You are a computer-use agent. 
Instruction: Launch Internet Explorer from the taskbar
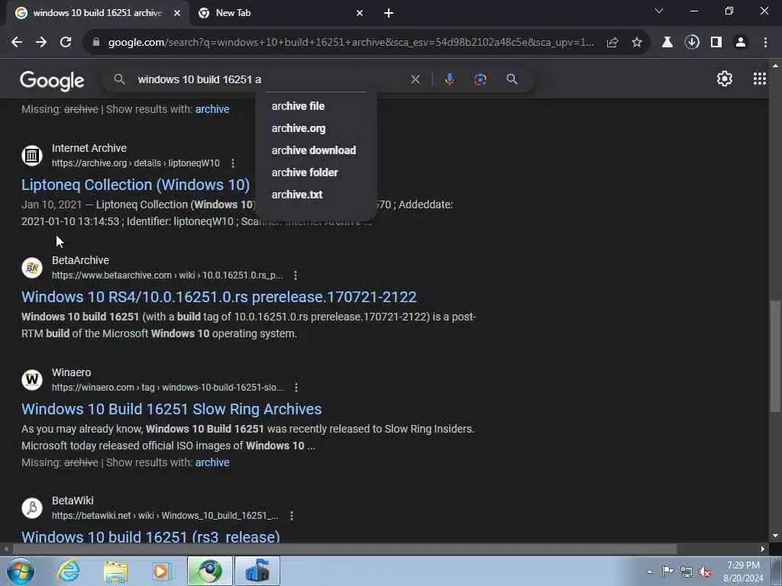click(x=68, y=571)
